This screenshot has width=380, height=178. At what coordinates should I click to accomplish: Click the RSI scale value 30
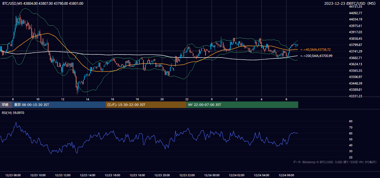[351, 151]
